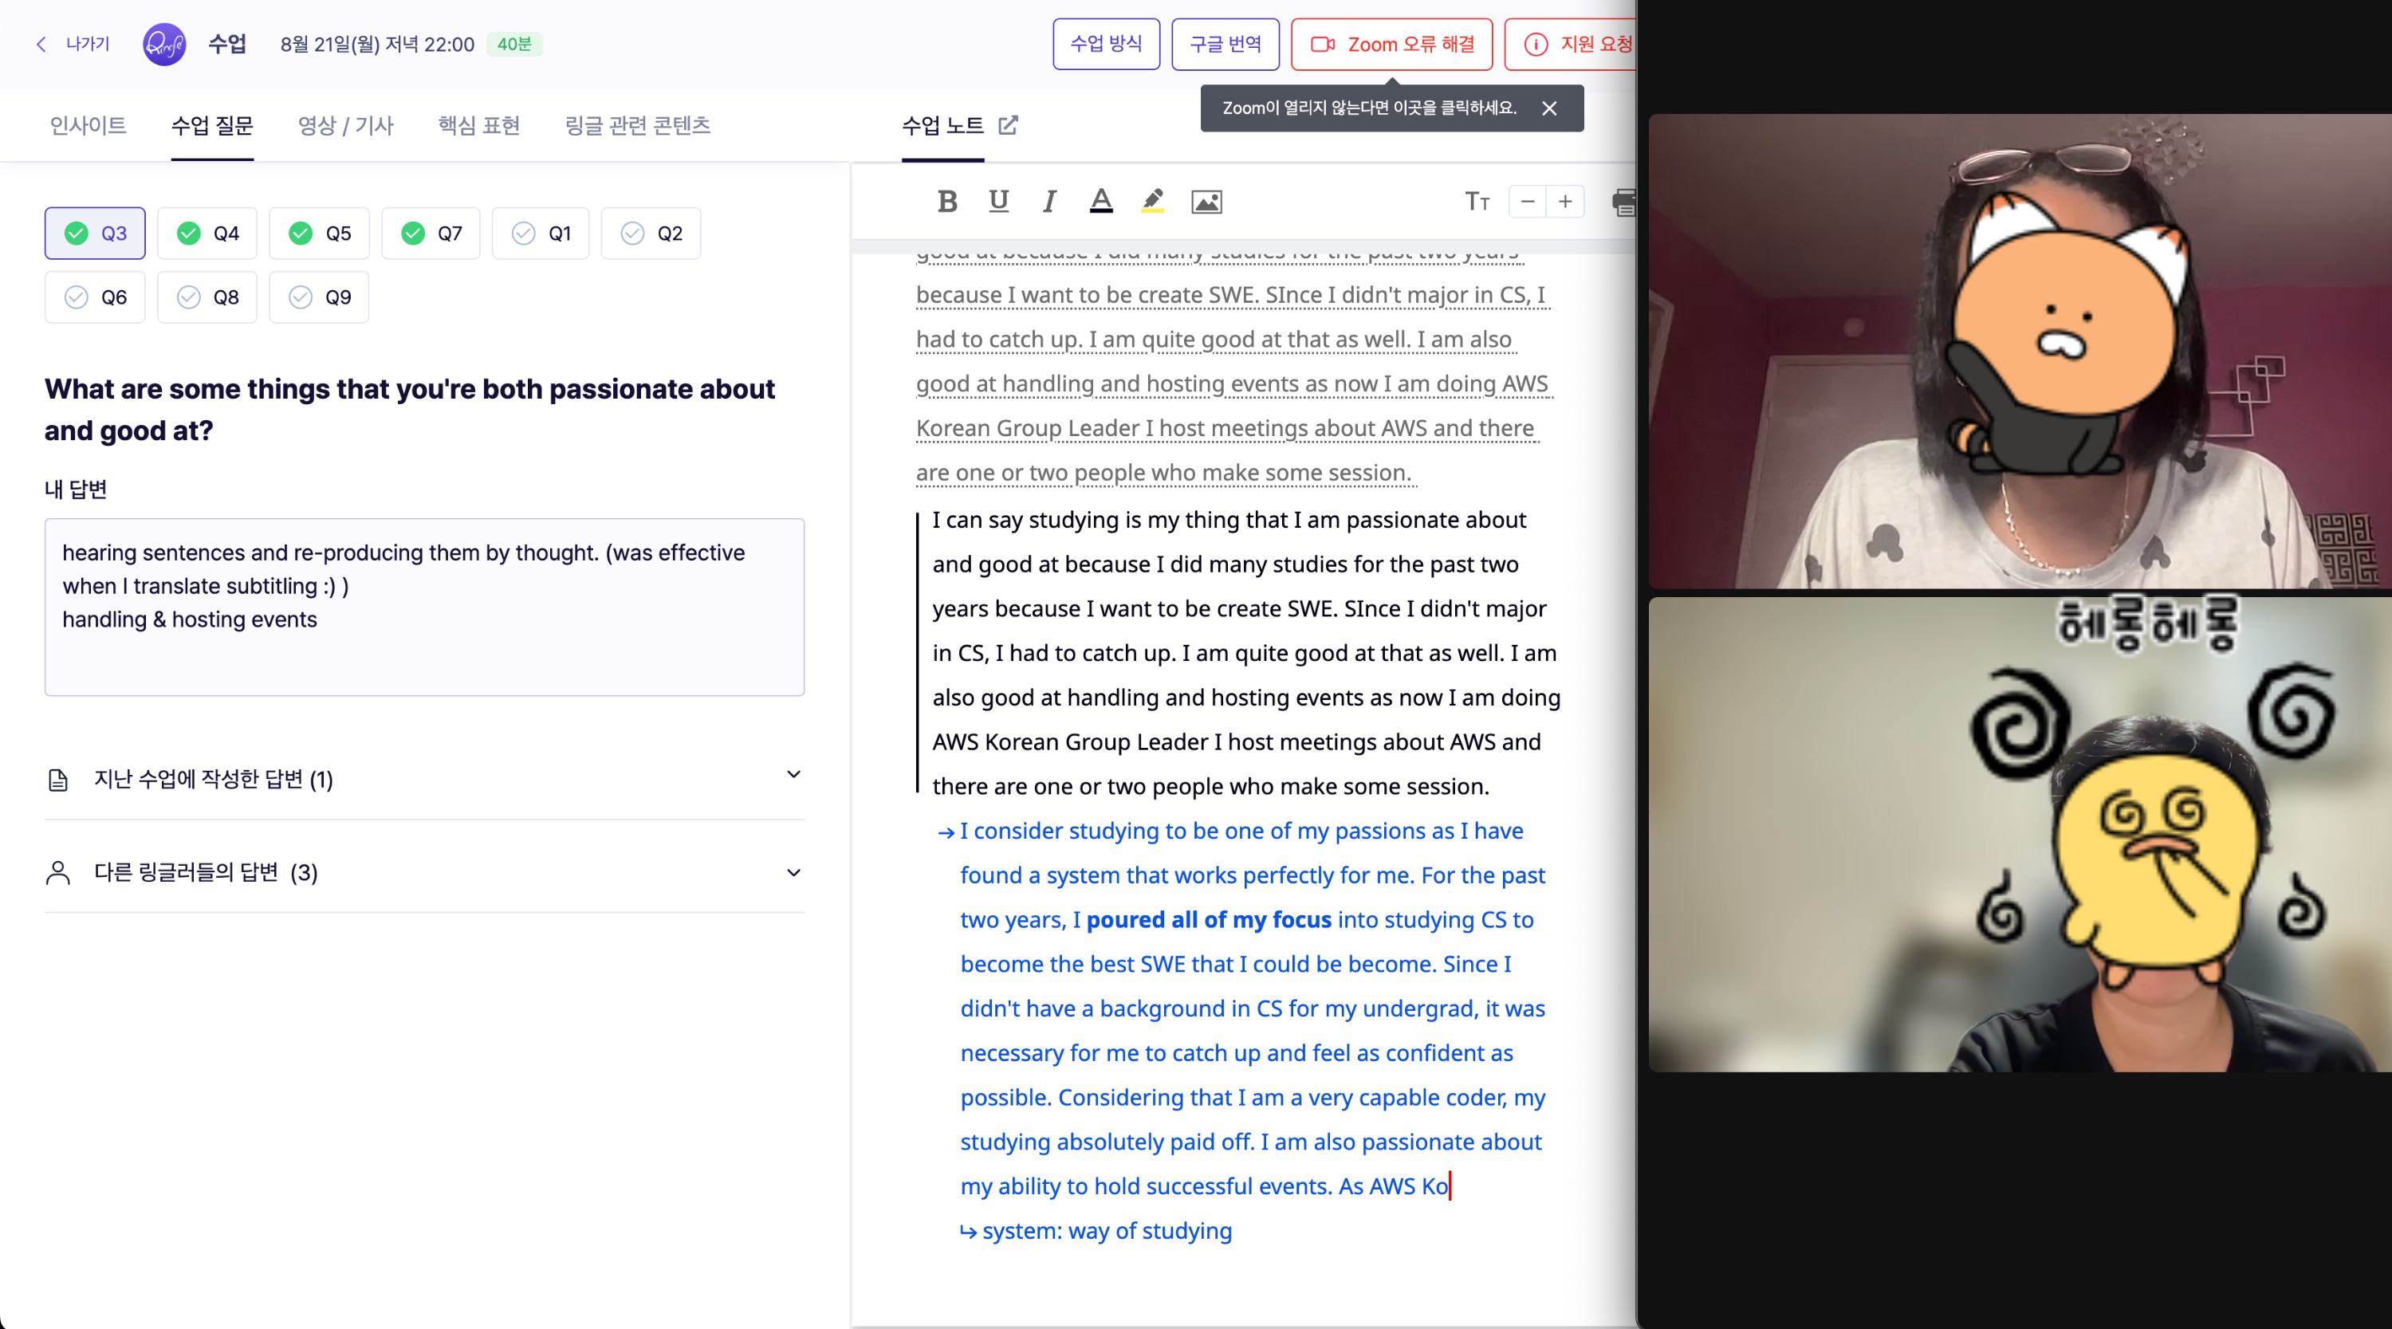The height and width of the screenshot is (1329, 2392).
Task: Decrease font size with minus button
Action: [x=1528, y=202]
